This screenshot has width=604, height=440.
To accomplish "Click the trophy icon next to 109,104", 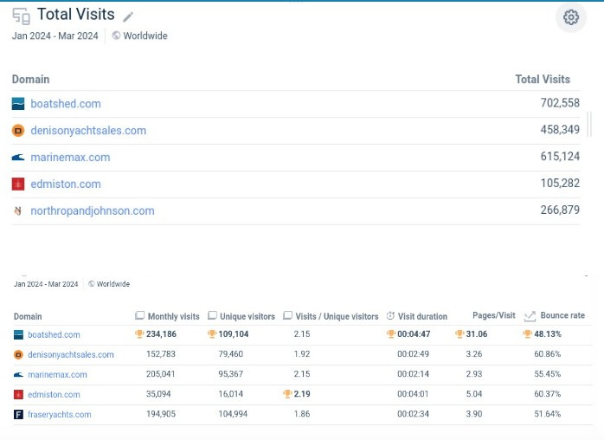I will tap(212, 334).
